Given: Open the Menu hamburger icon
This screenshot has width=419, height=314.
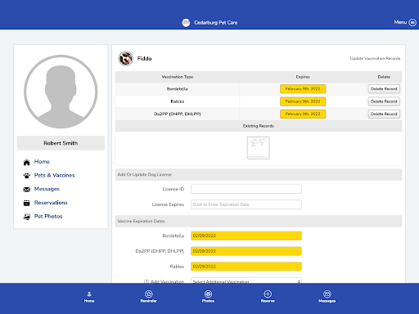Looking at the screenshot, I should (412, 22).
